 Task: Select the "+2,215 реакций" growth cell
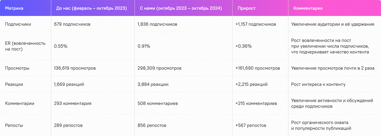click(x=251, y=84)
